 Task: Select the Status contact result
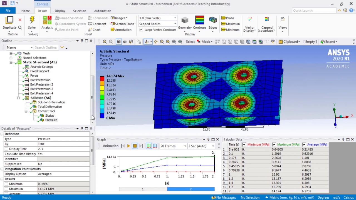tap(50, 116)
